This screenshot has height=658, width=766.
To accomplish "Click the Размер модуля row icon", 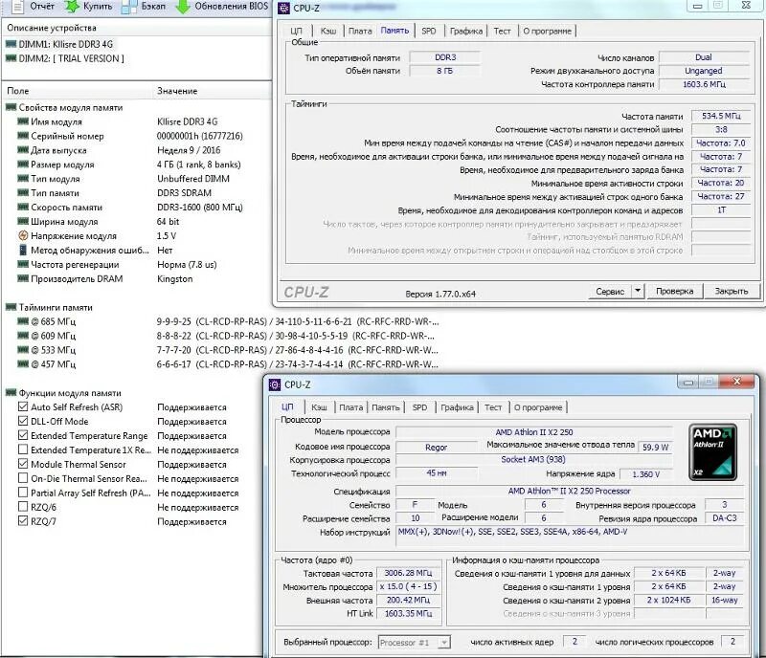I will [x=22, y=164].
